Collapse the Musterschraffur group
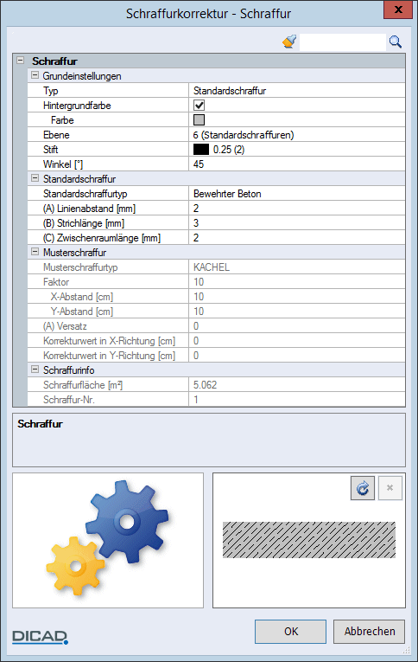 pos(35,252)
